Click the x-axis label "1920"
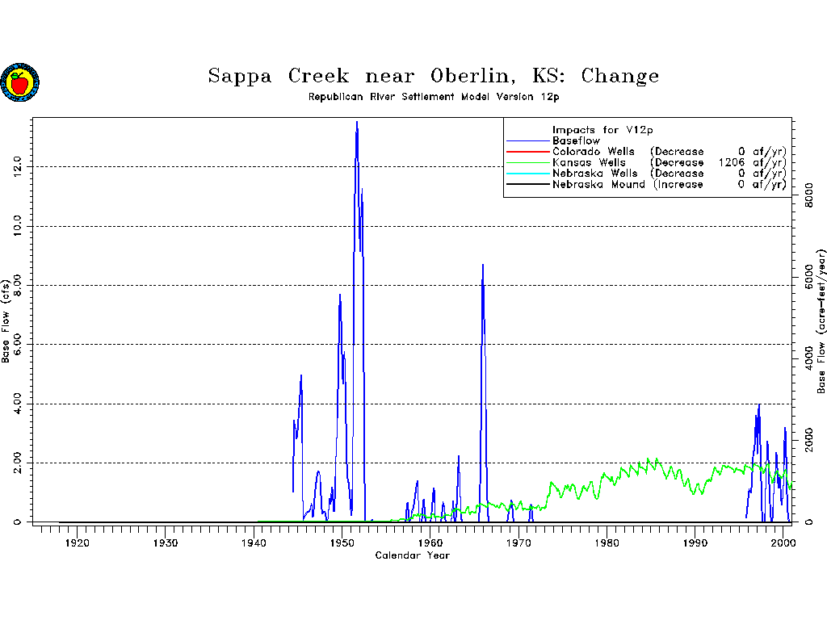Screen dimensions: 827x620 pyautogui.click(x=77, y=543)
